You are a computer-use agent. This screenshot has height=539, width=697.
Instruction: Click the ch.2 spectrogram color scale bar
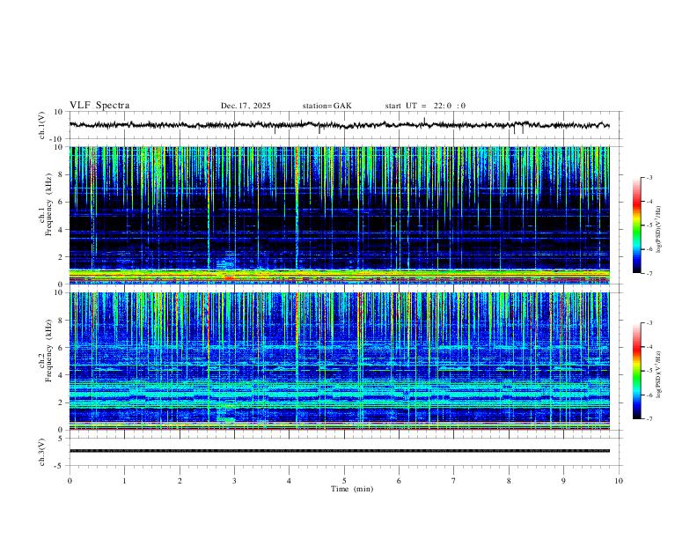click(637, 371)
